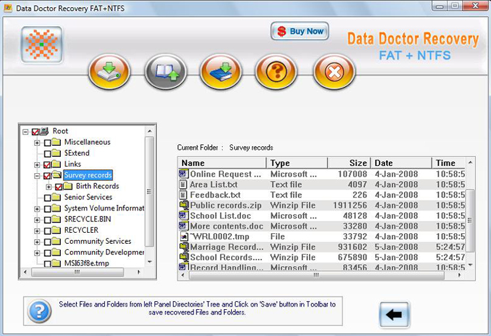Sort files by the Size column header
Screen dimensions: 491x336
click(x=349, y=163)
